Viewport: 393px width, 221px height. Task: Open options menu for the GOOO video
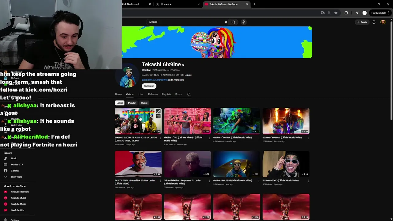(308, 181)
